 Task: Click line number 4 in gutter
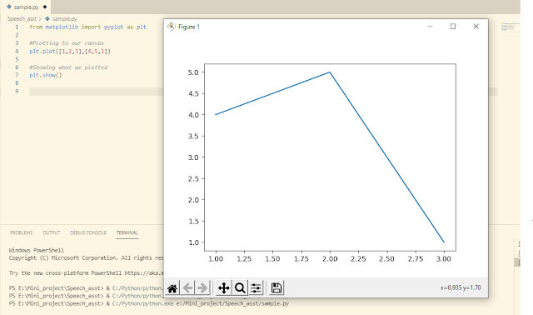point(17,52)
